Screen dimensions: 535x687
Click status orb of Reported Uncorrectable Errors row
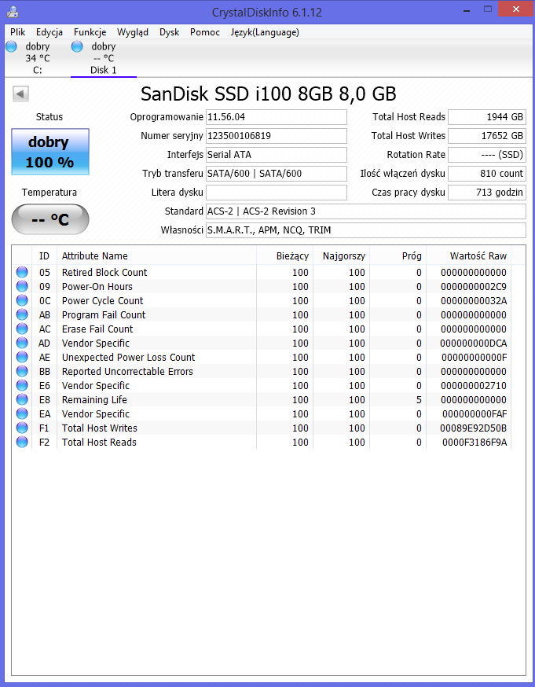(22, 371)
